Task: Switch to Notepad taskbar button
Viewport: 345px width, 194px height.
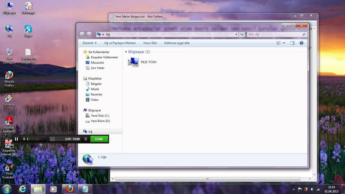Action: (x=85, y=189)
